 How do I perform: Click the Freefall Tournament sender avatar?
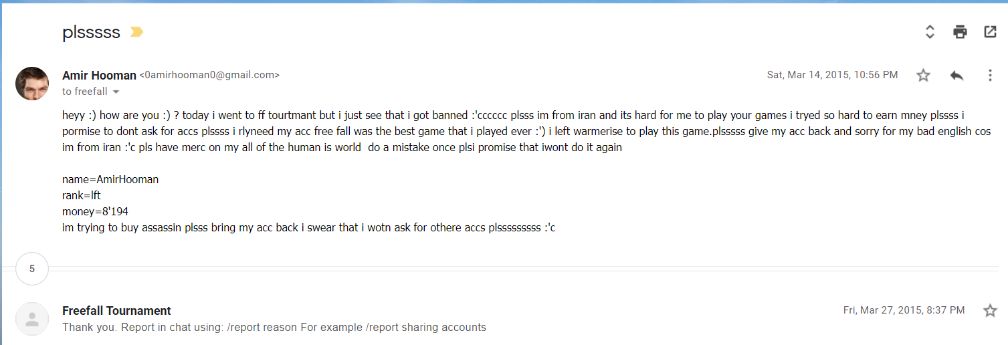32,319
